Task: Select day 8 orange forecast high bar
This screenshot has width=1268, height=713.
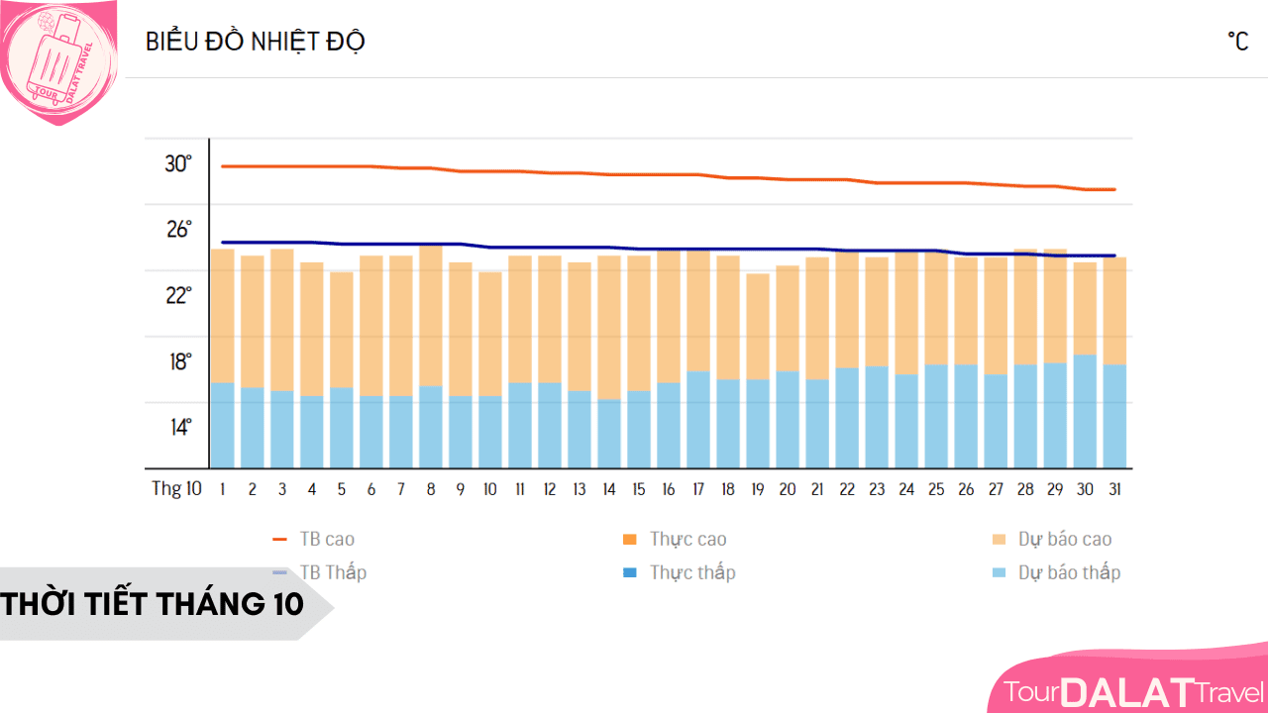Action: [431, 315]
